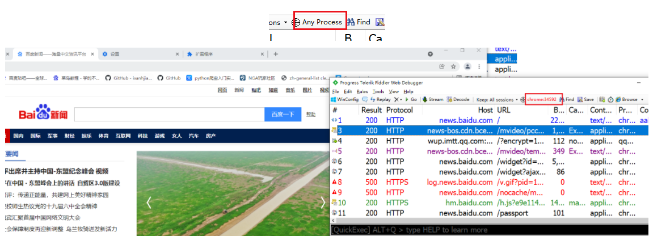Screen dimensions: 649x249
Task: Click the share icon in Chrome address bar
Action: click(442, 66)
